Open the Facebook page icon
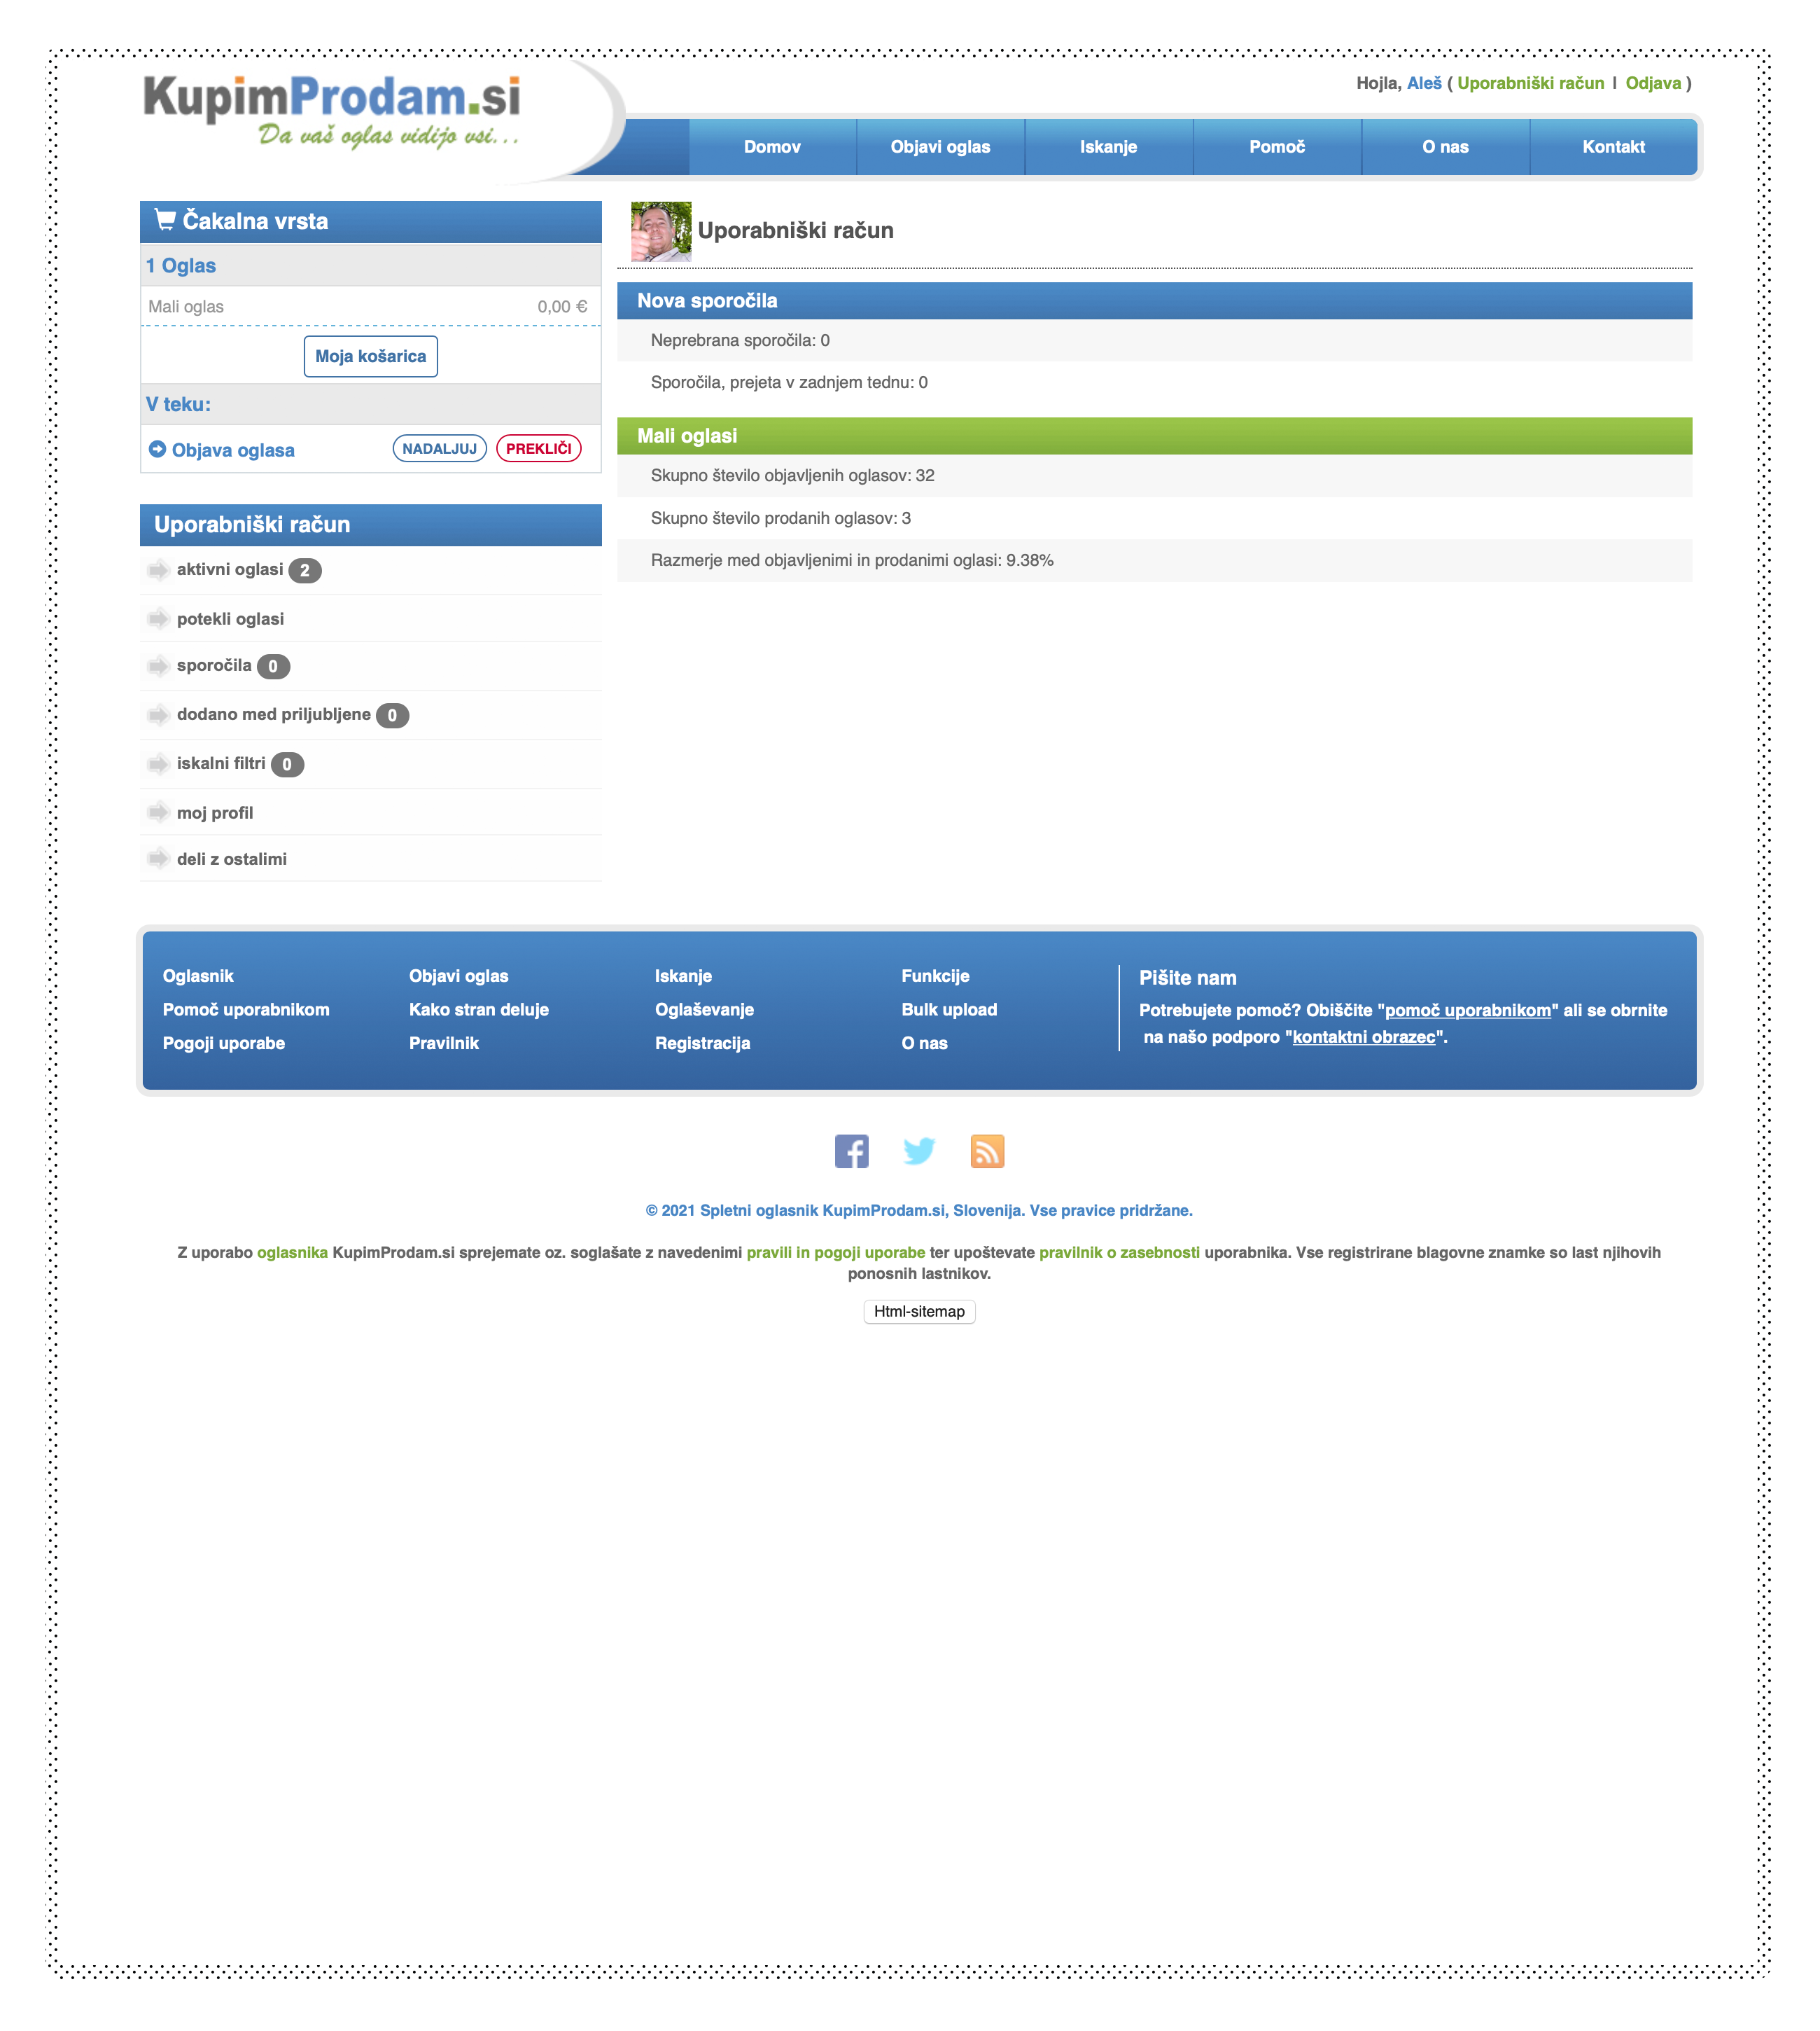The height and width of the screenshot is (2031, 1820). 851,1151
